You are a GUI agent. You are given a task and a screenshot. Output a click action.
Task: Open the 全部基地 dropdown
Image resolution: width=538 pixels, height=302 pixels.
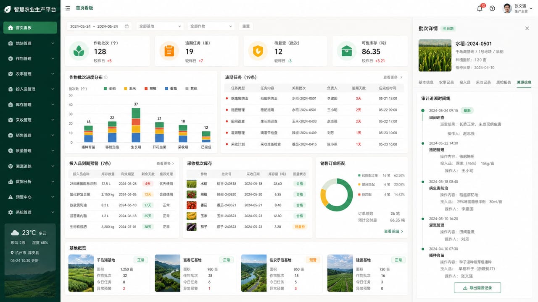click(160, 26)
